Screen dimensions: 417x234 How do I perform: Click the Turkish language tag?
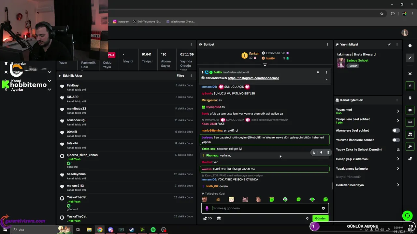[352, 66]
